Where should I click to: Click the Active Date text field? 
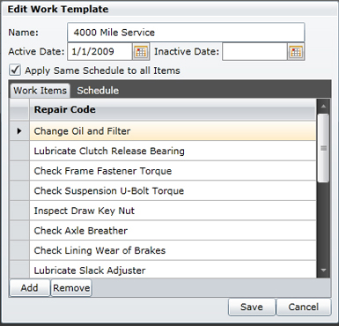(x=99, y=52)
